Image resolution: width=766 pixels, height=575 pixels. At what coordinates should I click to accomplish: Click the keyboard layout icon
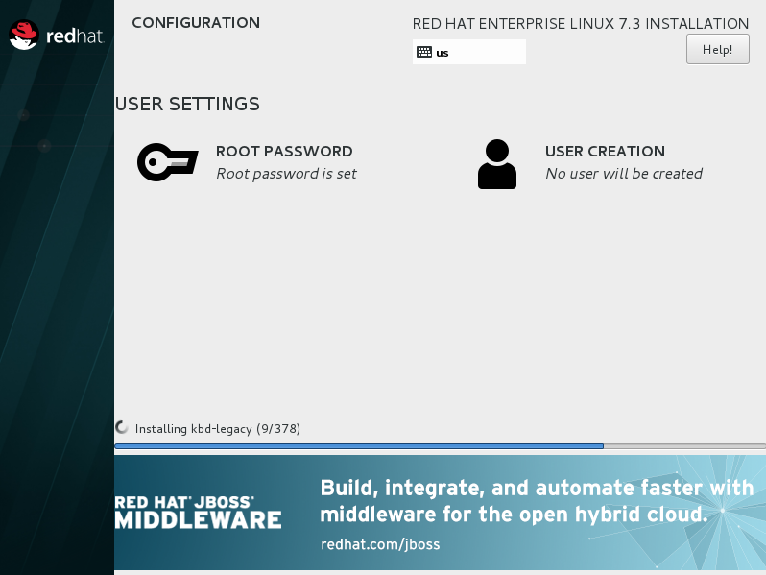point(424,52)
